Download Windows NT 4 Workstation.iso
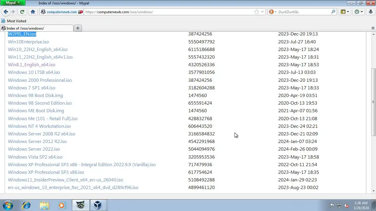The image size is (376, 211). point(39,126)
